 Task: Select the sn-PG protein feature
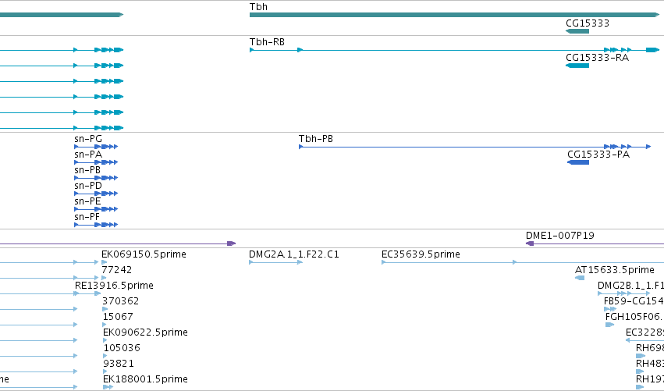pos(96,147)
